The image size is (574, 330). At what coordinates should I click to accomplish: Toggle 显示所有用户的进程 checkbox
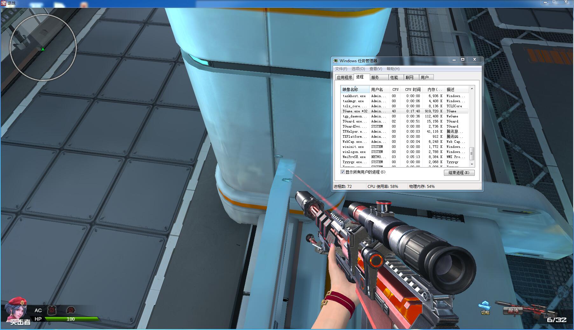342,172
